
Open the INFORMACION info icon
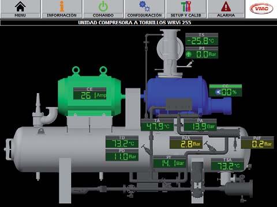click(x=62, y=6)
